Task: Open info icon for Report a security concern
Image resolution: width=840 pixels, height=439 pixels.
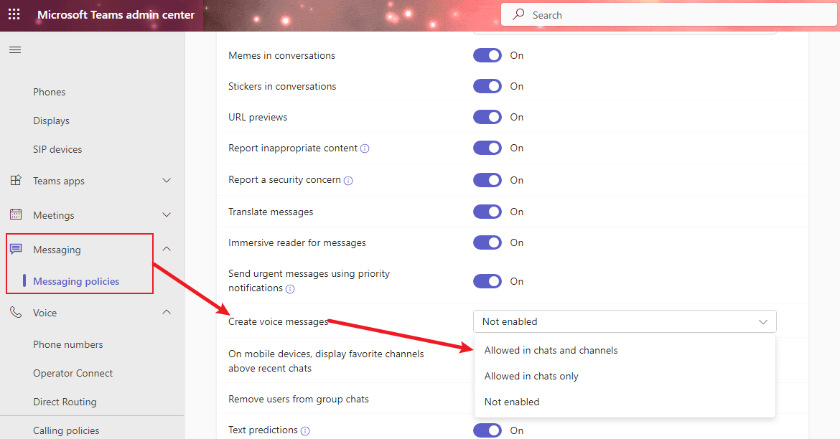Action: click(348, 181)
